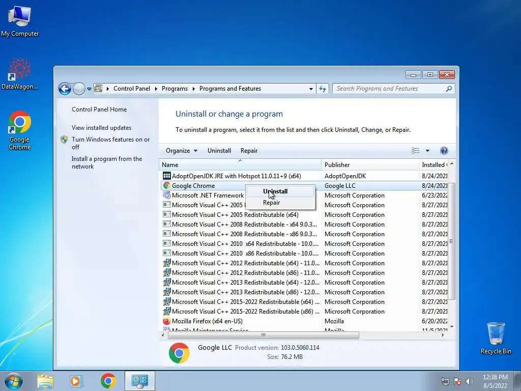Select the Mozilla Firefox list icon
Image resolution: width=521 pixels, height=391 pixels.
[x=166, y=321]
